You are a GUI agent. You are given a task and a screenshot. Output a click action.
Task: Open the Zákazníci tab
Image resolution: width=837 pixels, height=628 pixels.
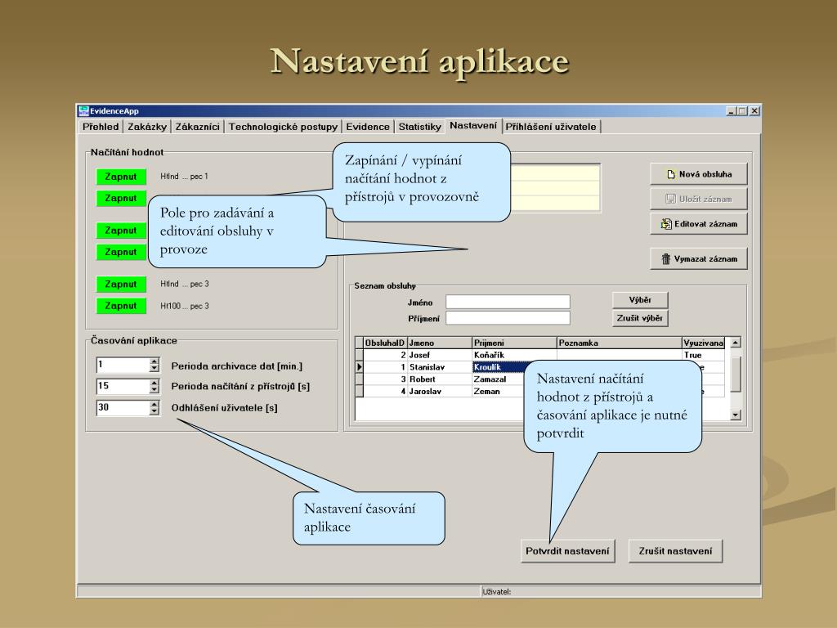click(197, 127)
